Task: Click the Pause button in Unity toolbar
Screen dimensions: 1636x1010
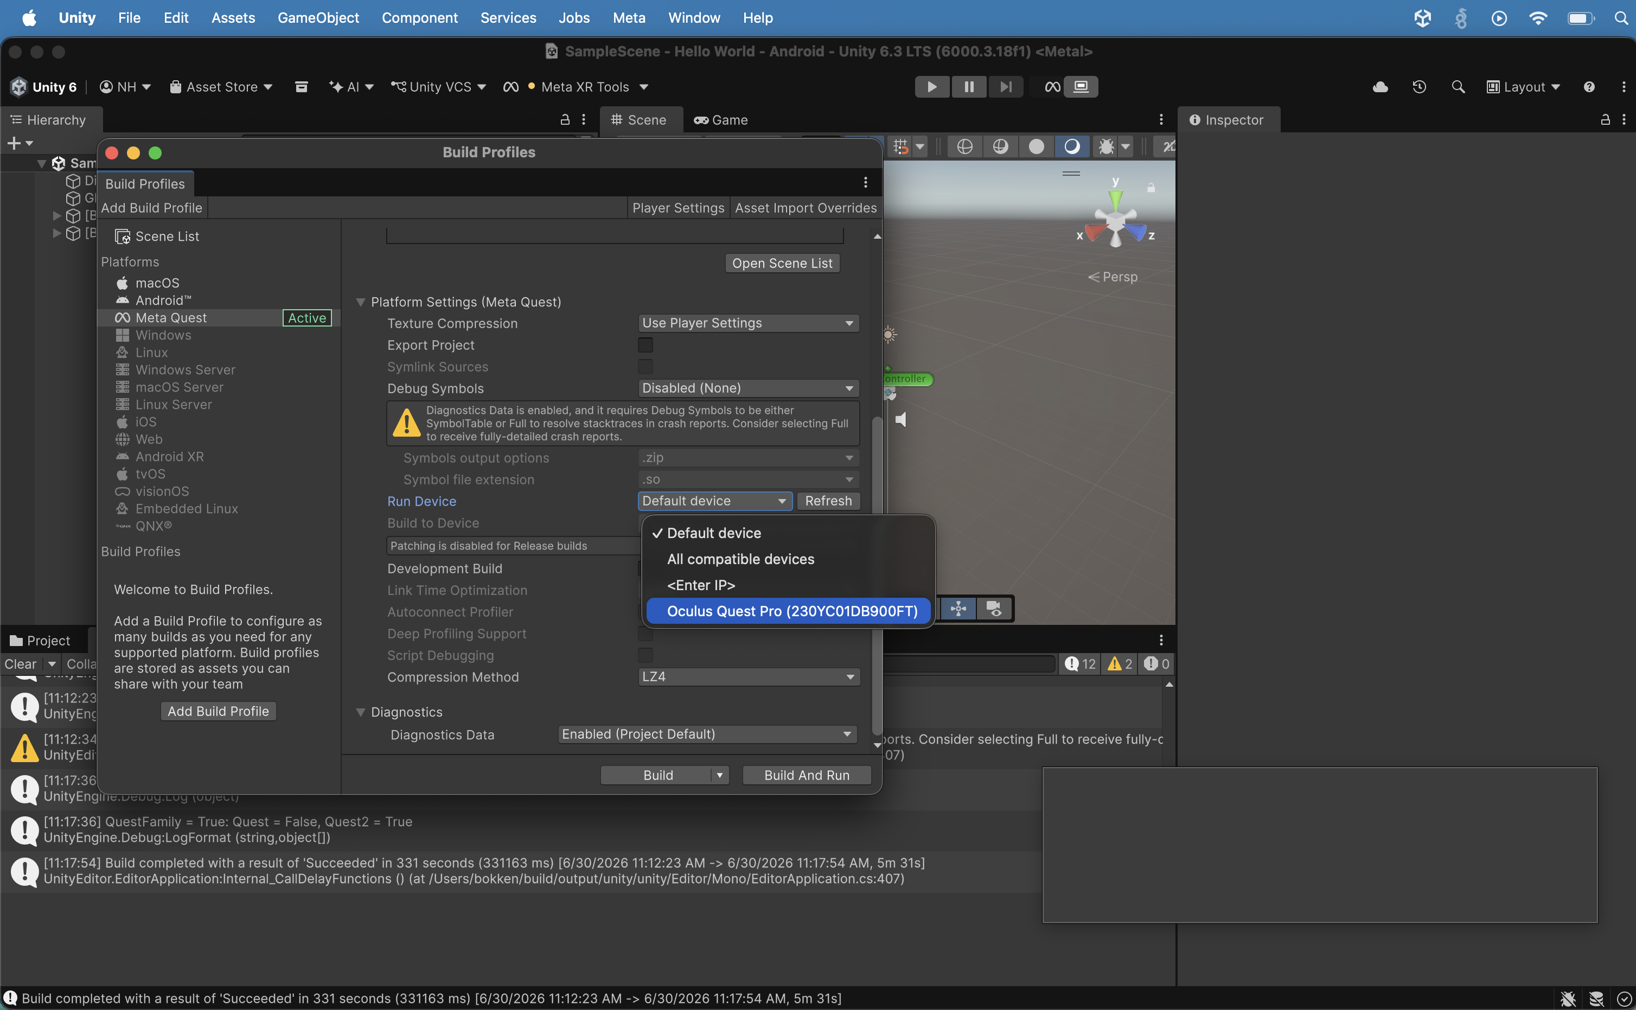Action: [969, 87]
